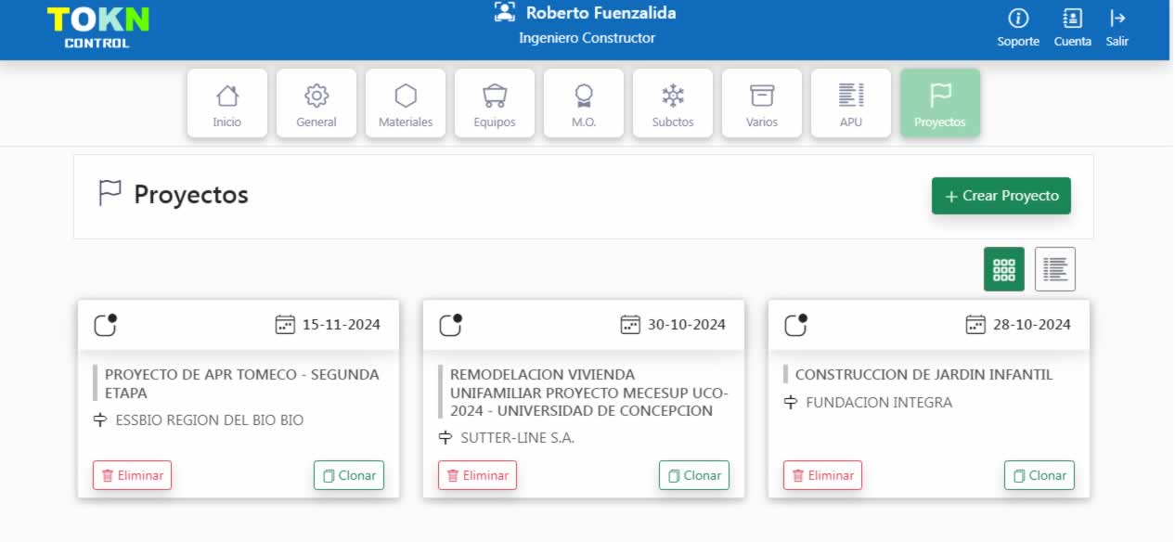
Task: Open the APU tab
Action: click(851, 103)
